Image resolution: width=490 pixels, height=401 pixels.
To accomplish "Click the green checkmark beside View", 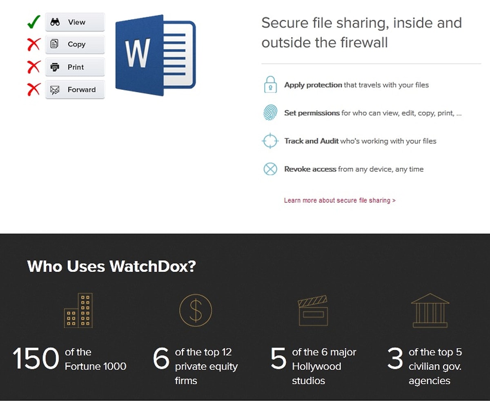I will [33, 22].
